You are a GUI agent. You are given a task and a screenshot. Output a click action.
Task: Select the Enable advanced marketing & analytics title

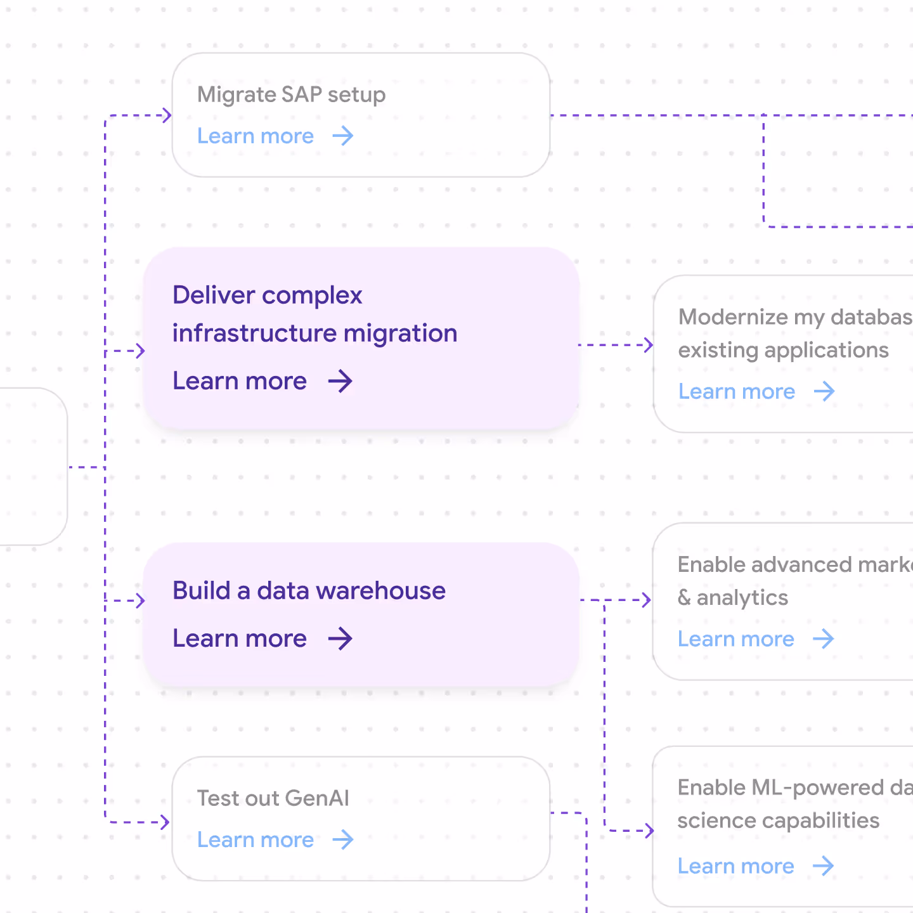(795, 581)
